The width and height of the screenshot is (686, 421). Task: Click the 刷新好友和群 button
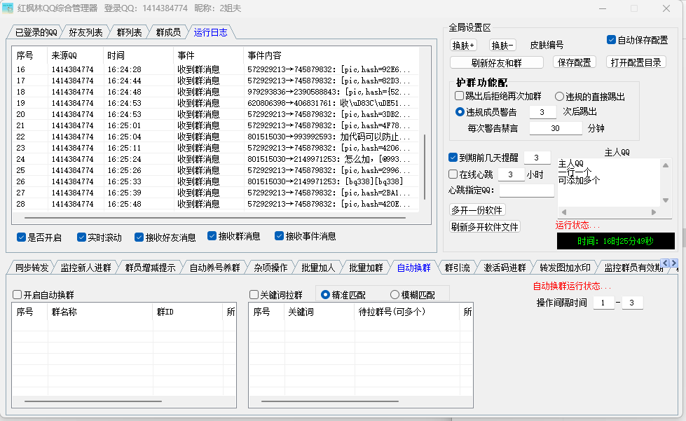pyautogui.click(x=497, y=62)
